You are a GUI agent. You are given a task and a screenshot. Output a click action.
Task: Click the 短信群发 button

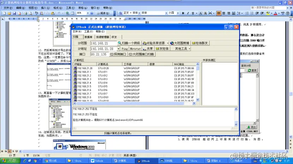200,43
